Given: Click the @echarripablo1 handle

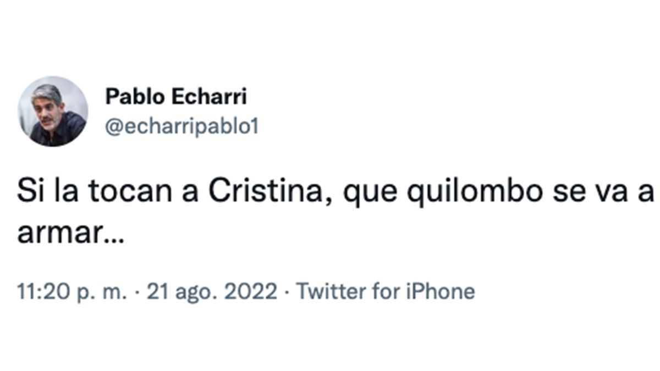Looking at the screenshot, I should pos(182,126).
